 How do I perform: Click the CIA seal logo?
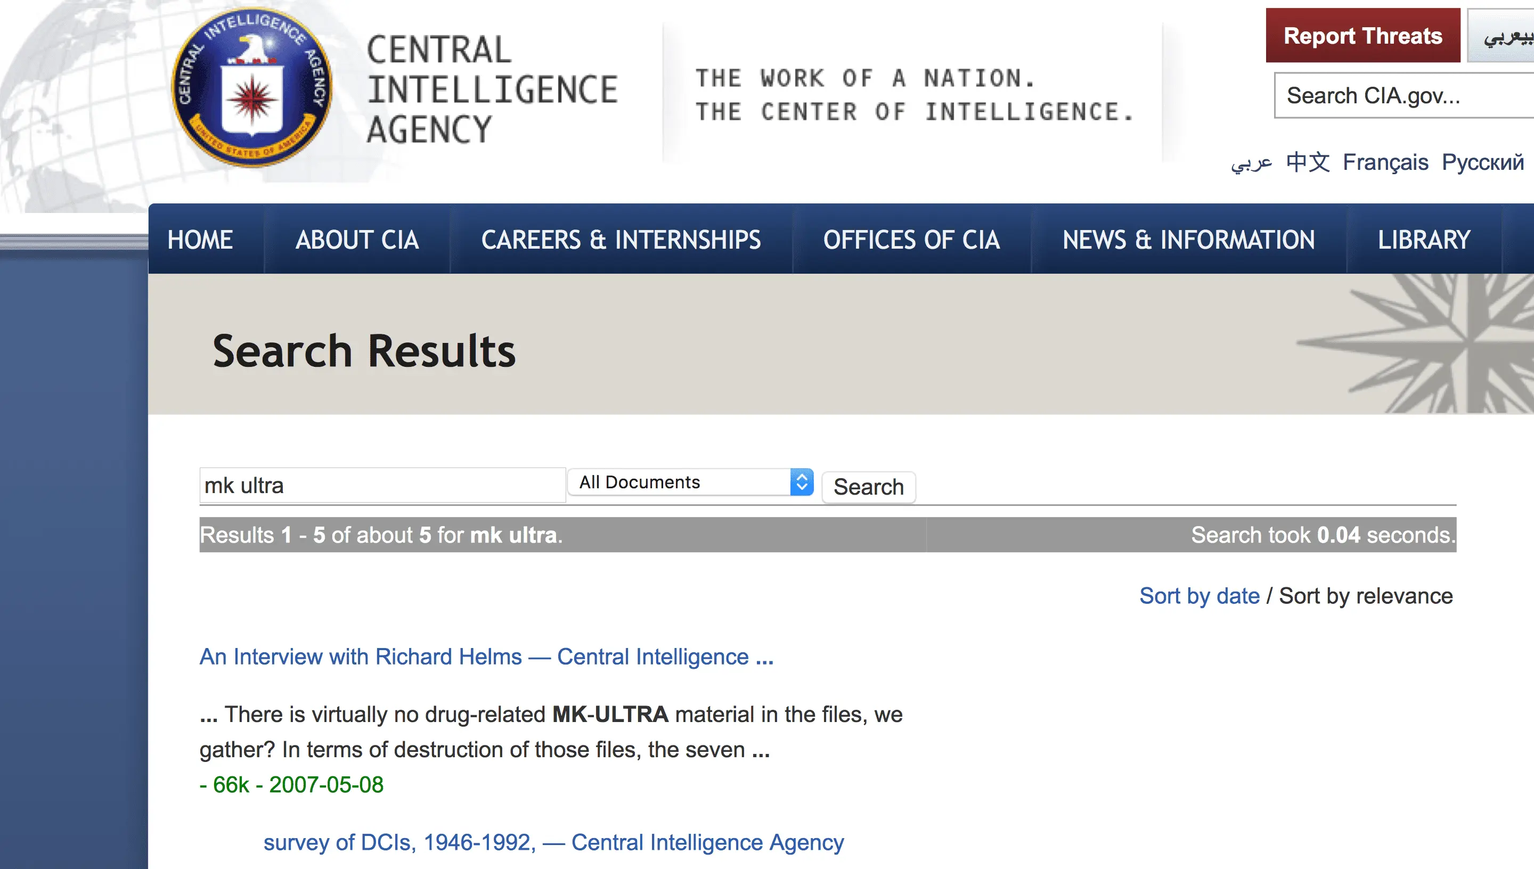coord(251,88)
